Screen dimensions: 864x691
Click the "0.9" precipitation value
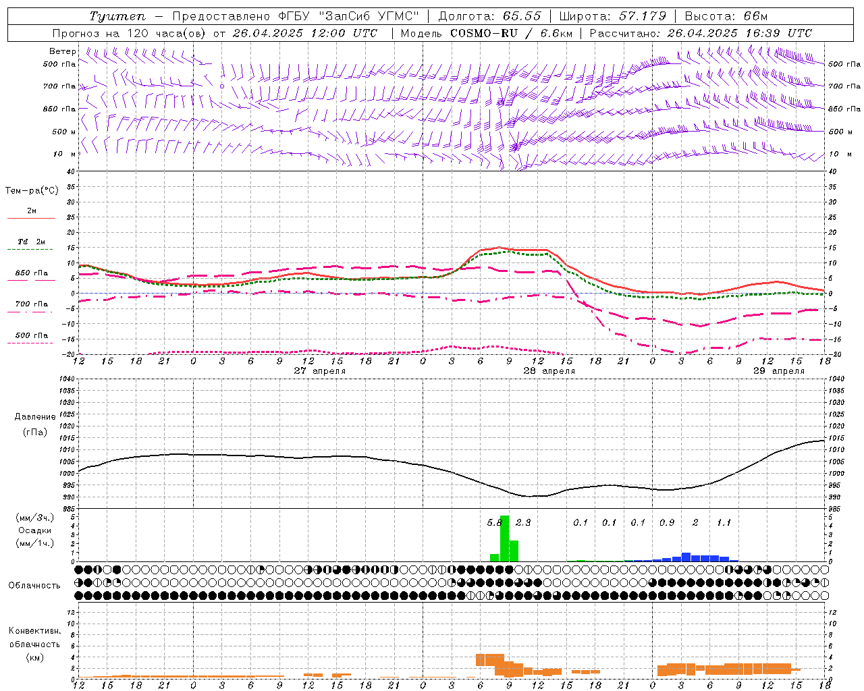(x=667, y=522)
